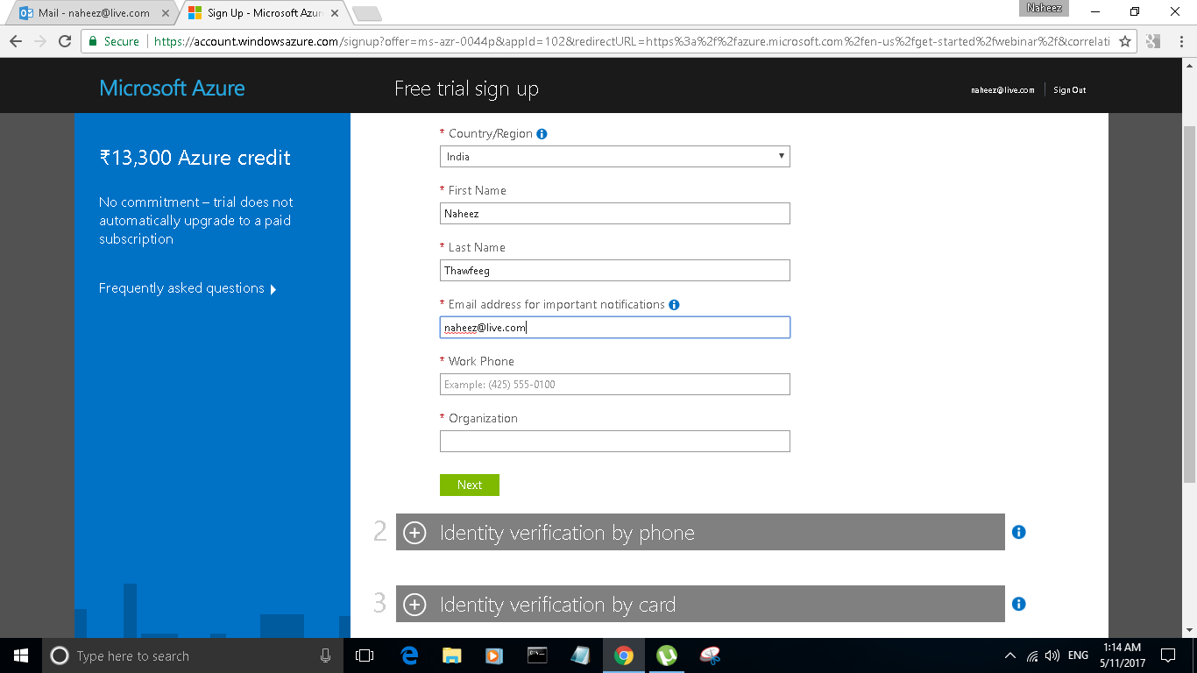Open Command Prompt from taskbar
Screen dimensions: 1197x673
(x=537, y=655)
